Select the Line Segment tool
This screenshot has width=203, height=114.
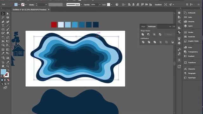[8, 26]
